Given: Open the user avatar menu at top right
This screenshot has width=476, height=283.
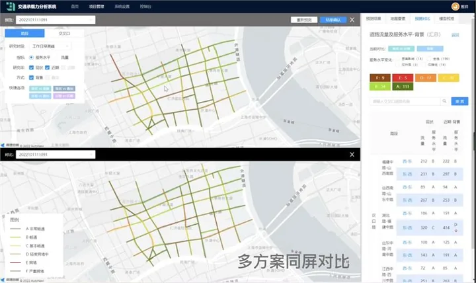Looking at the screenshot, I should 455,7.
